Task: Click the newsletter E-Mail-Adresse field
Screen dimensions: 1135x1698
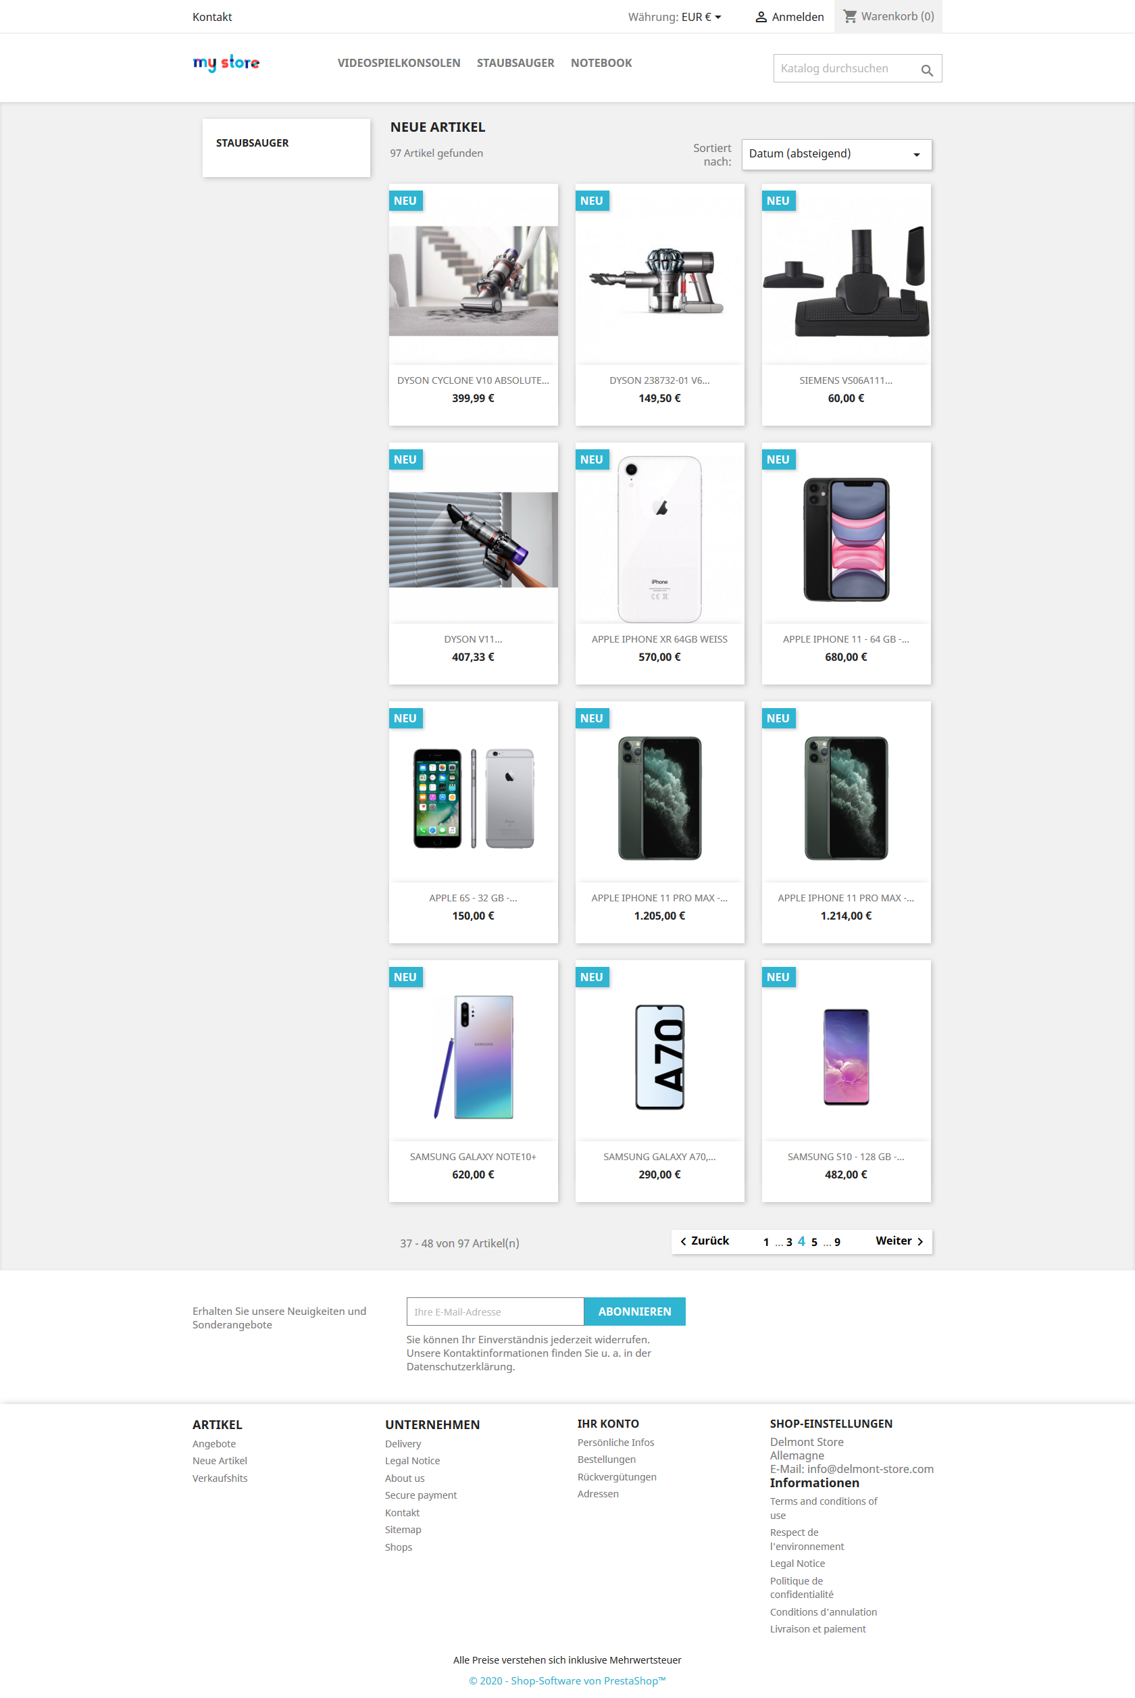Action: click(495, 1311)
